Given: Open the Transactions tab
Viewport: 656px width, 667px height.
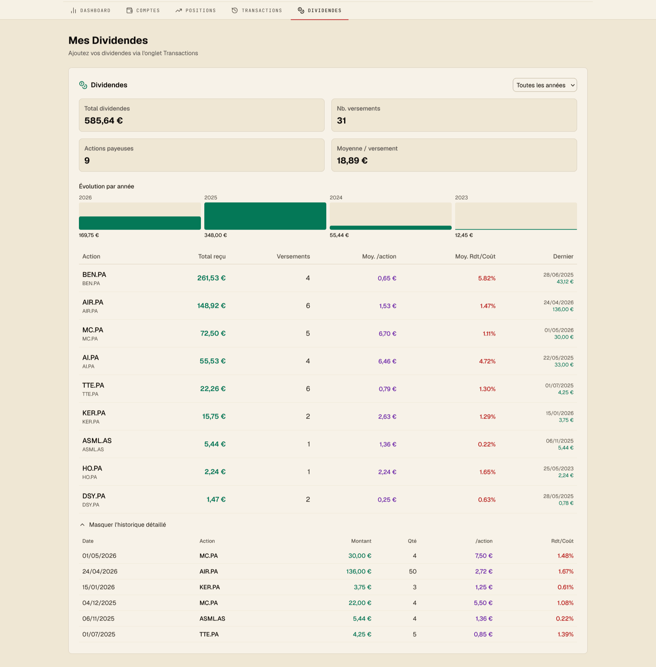Looking at the screenshot, I should click(x=257, y=11).
